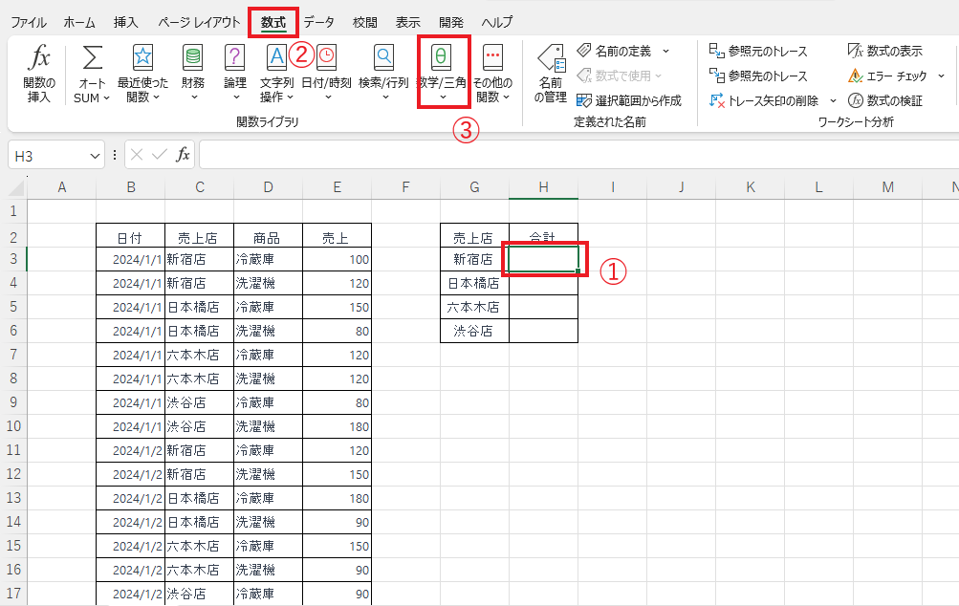The width and height of the screenshot is (959, 606).
Task: Select cell B11 with date 2024/1/2
Action: pyautogui.click(x=130, y=450)
